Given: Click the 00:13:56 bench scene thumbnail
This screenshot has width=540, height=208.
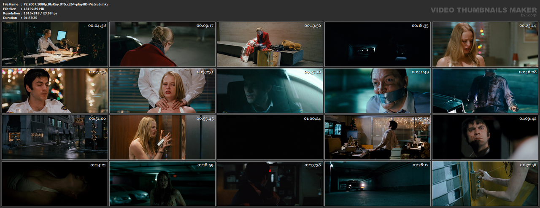Looking at the screenshot, I should pyautogui.click(x=270, y=44).
